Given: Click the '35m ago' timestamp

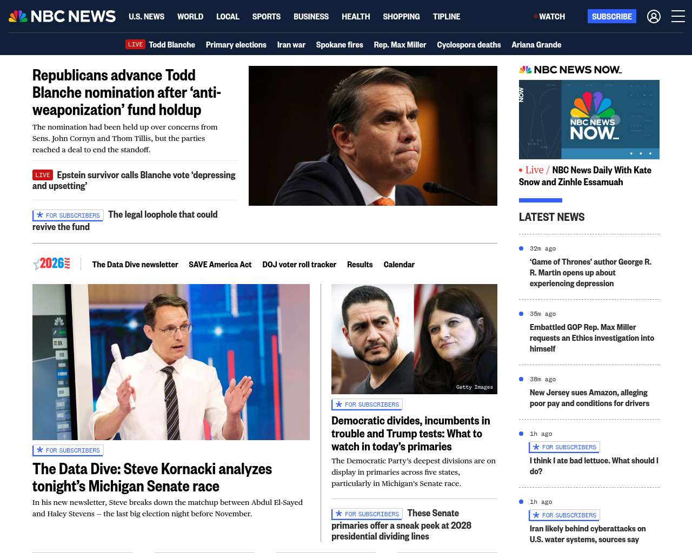Looking at the screenshot, I should pos(543,314).
